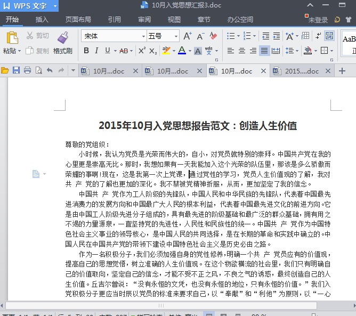Open file with the folder icon

[5, 70]
